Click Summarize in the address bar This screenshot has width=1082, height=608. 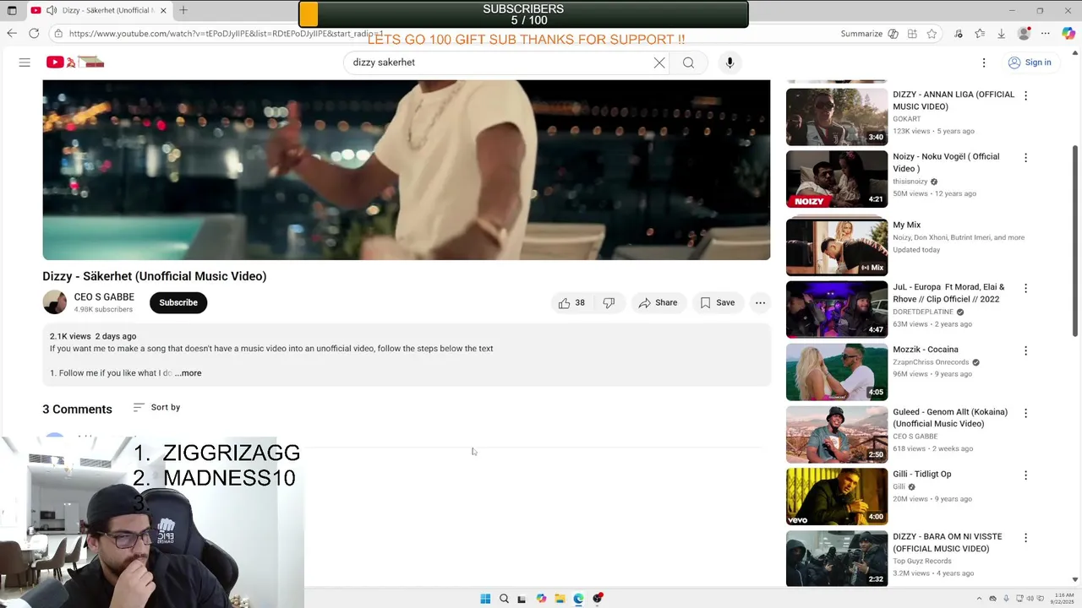861,34
